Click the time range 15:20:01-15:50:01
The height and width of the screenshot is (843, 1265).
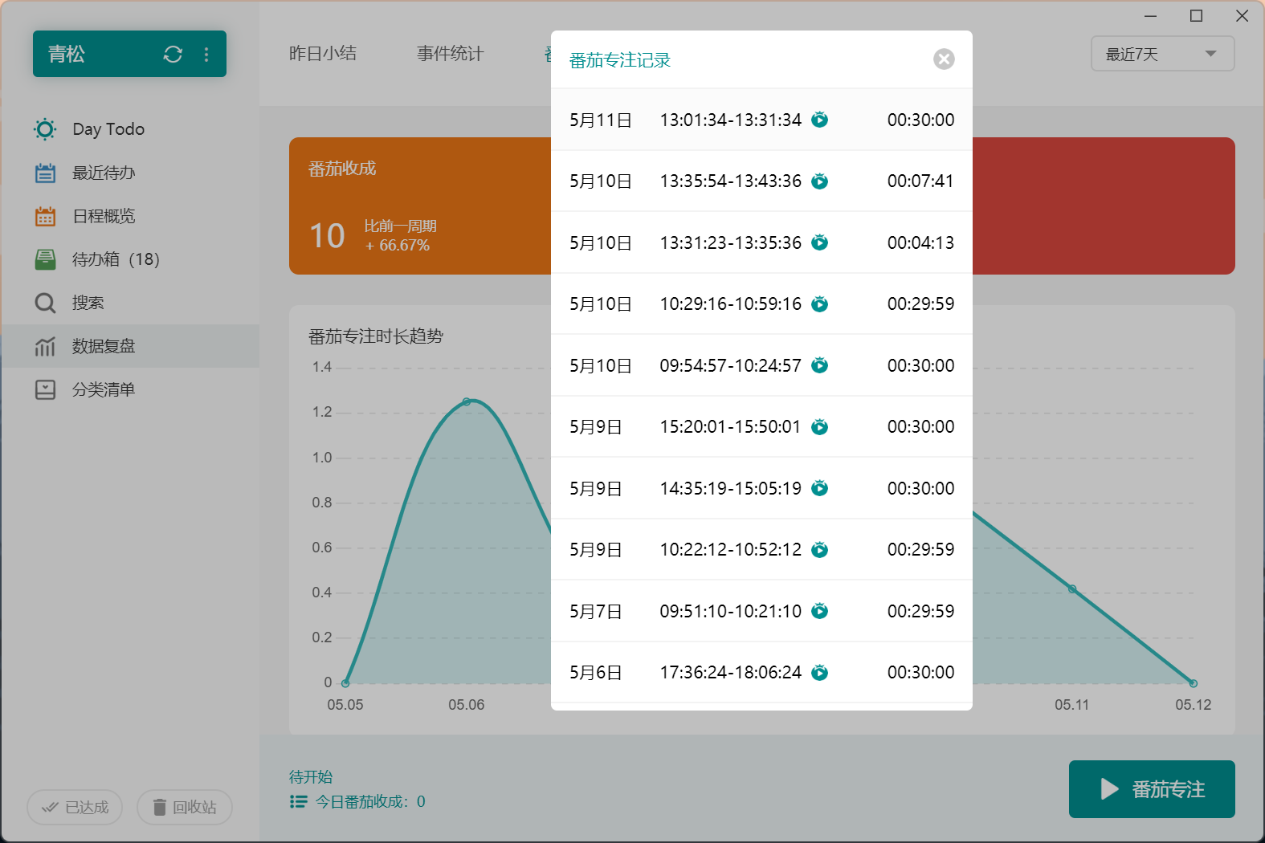pyautogui.click(x=731, y=426)
